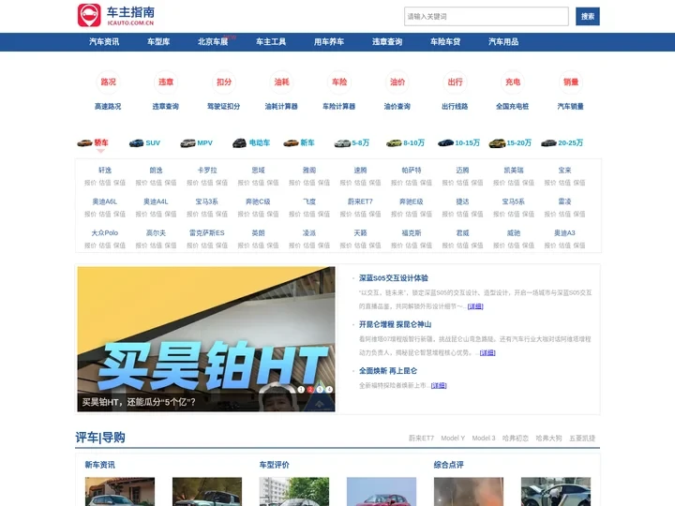Select the MPV car type tab
This screenshot has width=675, height=506.
196,142
